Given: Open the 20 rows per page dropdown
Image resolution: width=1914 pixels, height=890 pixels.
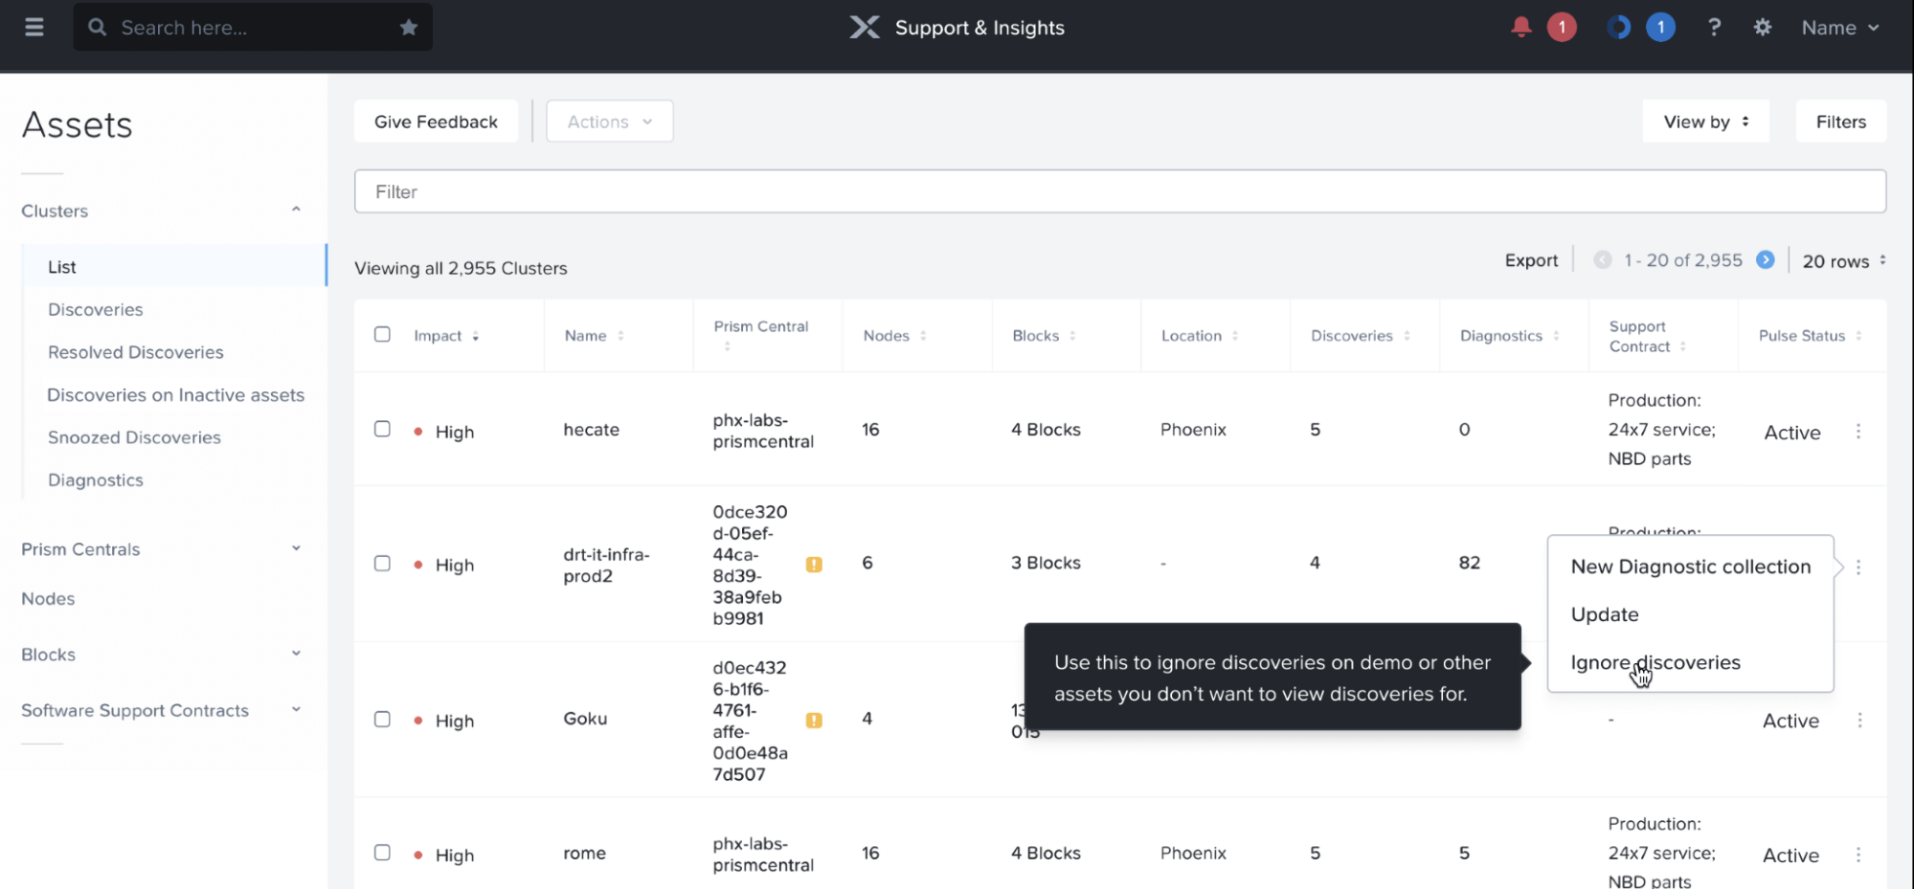Looking at the screenshot, I should 1843,261.
